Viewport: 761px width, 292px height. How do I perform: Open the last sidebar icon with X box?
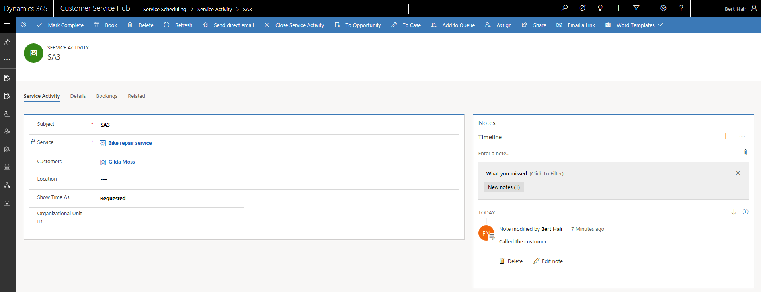[7, 203]
